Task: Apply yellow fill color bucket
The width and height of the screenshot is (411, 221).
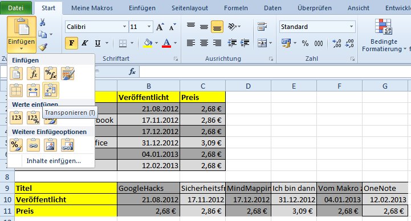Action: click(x=148, y=43)
